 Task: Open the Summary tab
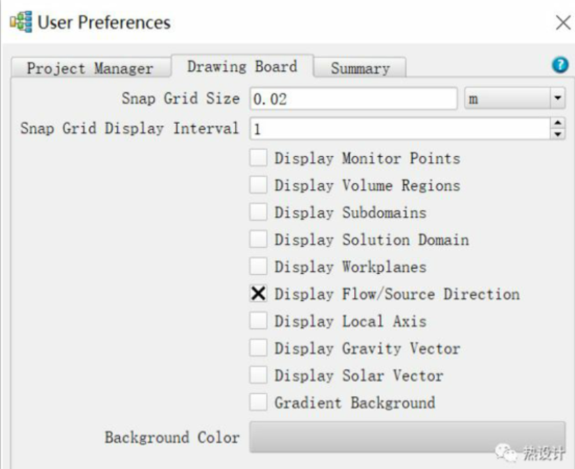pyautogui.click(x=360, y=68)
